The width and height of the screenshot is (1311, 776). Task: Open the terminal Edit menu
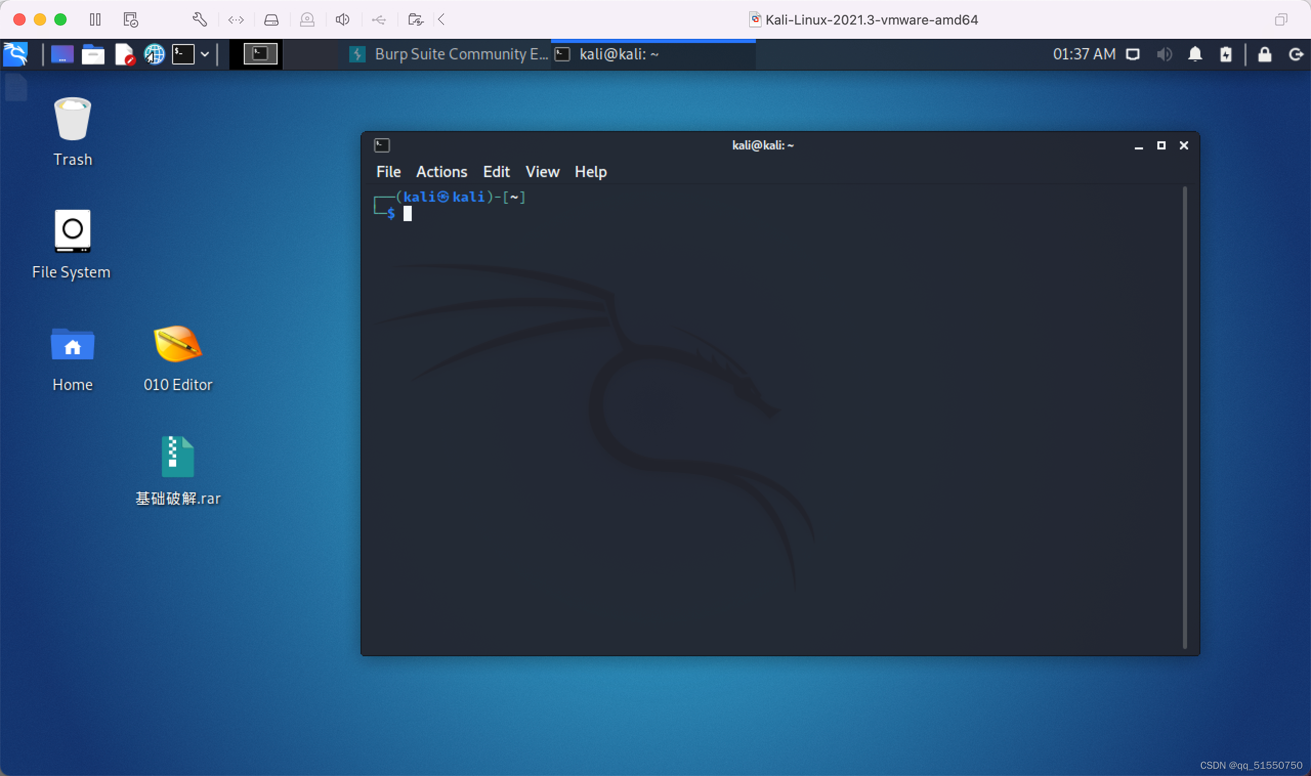pos(495,172)
